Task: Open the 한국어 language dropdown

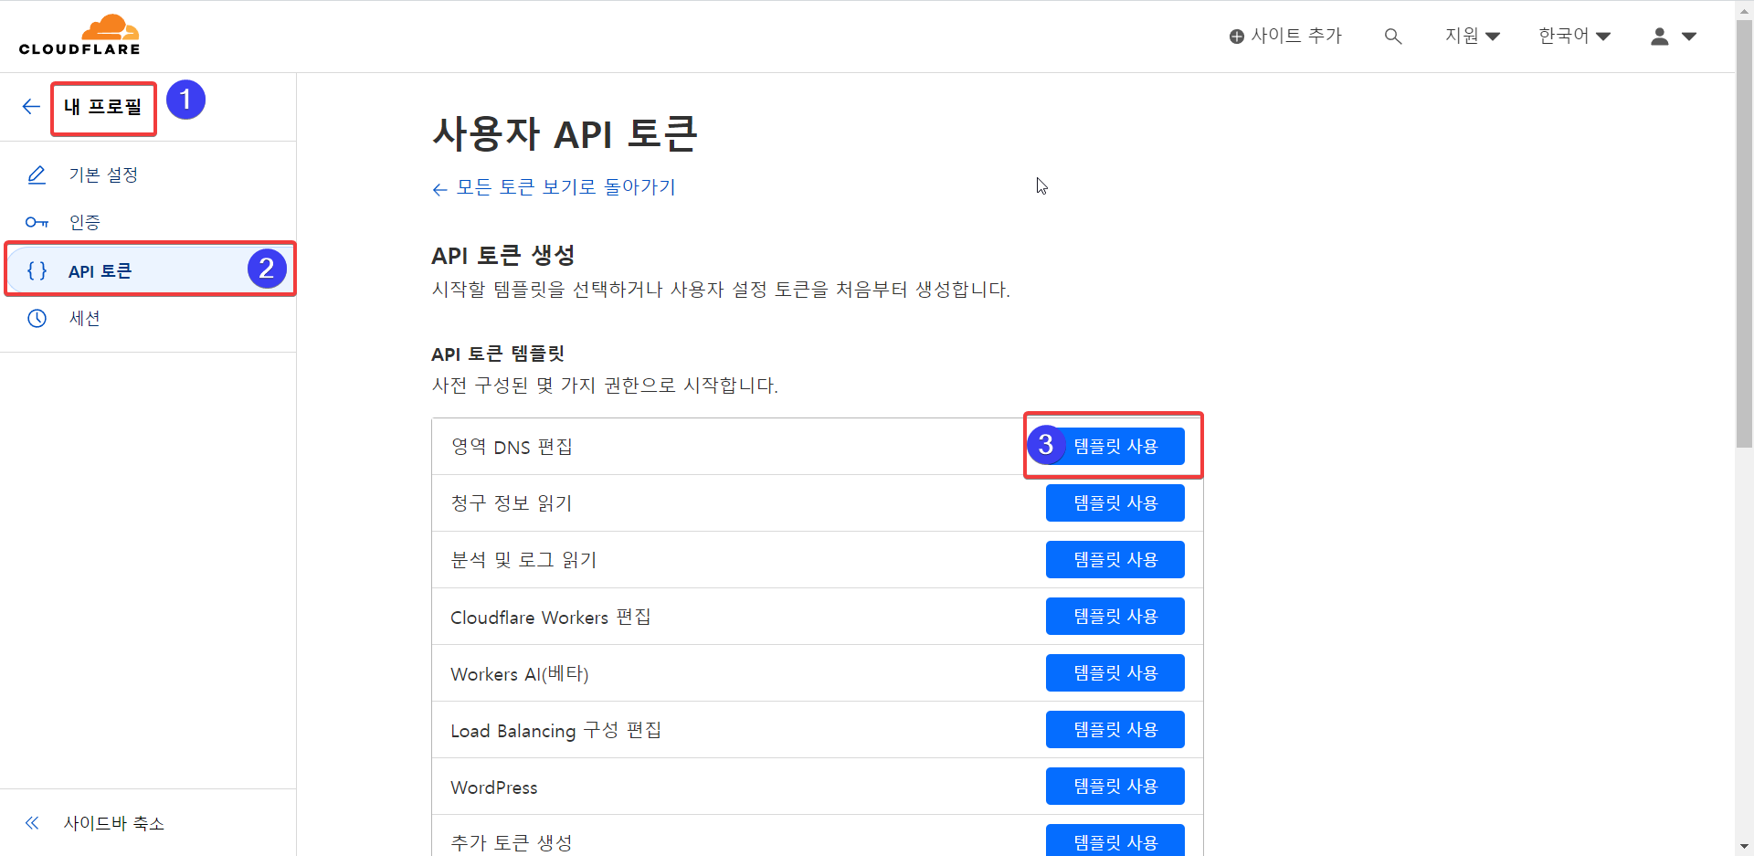Action: 1574,36
